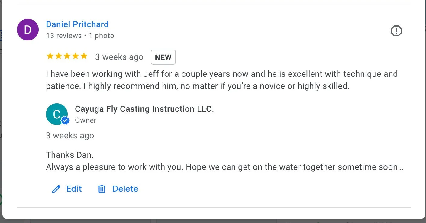
Task: Click the trash can Delete icon
Action: pos(102,189)
